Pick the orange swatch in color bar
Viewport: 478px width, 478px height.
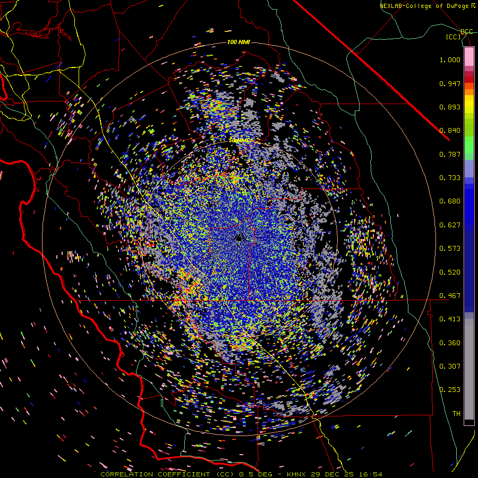point(469,92)
